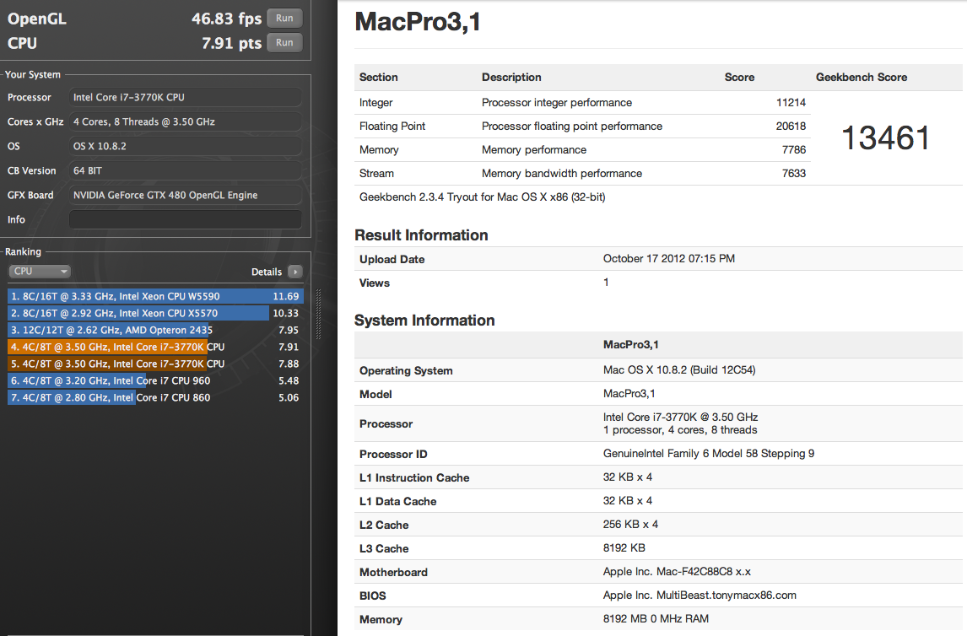The height and width of the screenshot is (636, 967).
Task: Click the Views label
Action: (x=375, y=283)
